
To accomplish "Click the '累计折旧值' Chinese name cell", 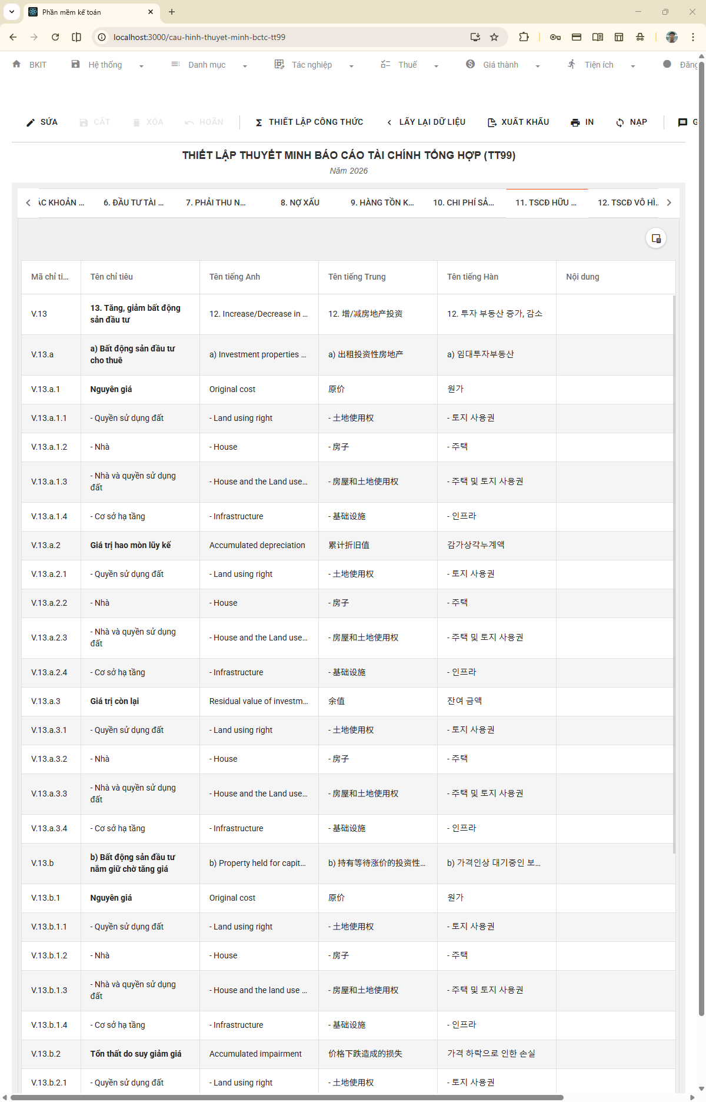I will [378, 546].
